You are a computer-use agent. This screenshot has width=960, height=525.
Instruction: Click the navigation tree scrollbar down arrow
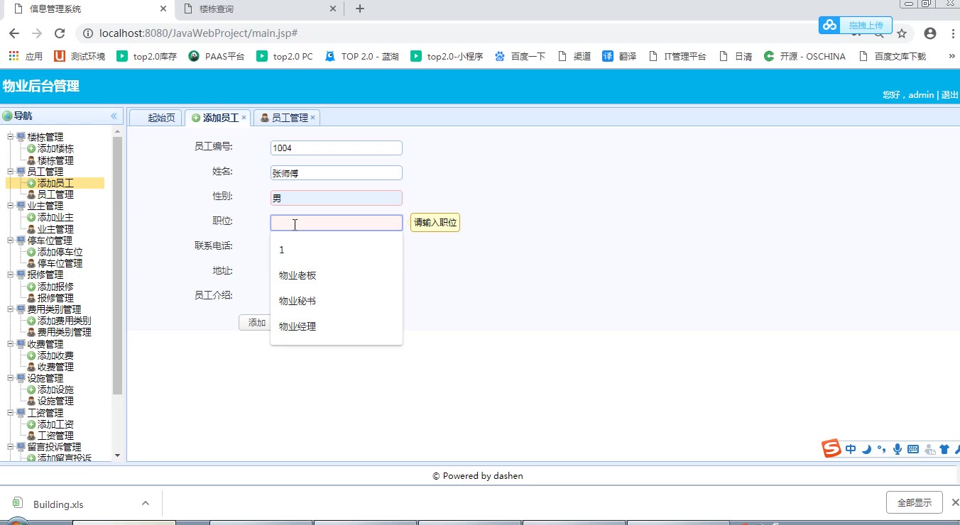click(118, 456)
